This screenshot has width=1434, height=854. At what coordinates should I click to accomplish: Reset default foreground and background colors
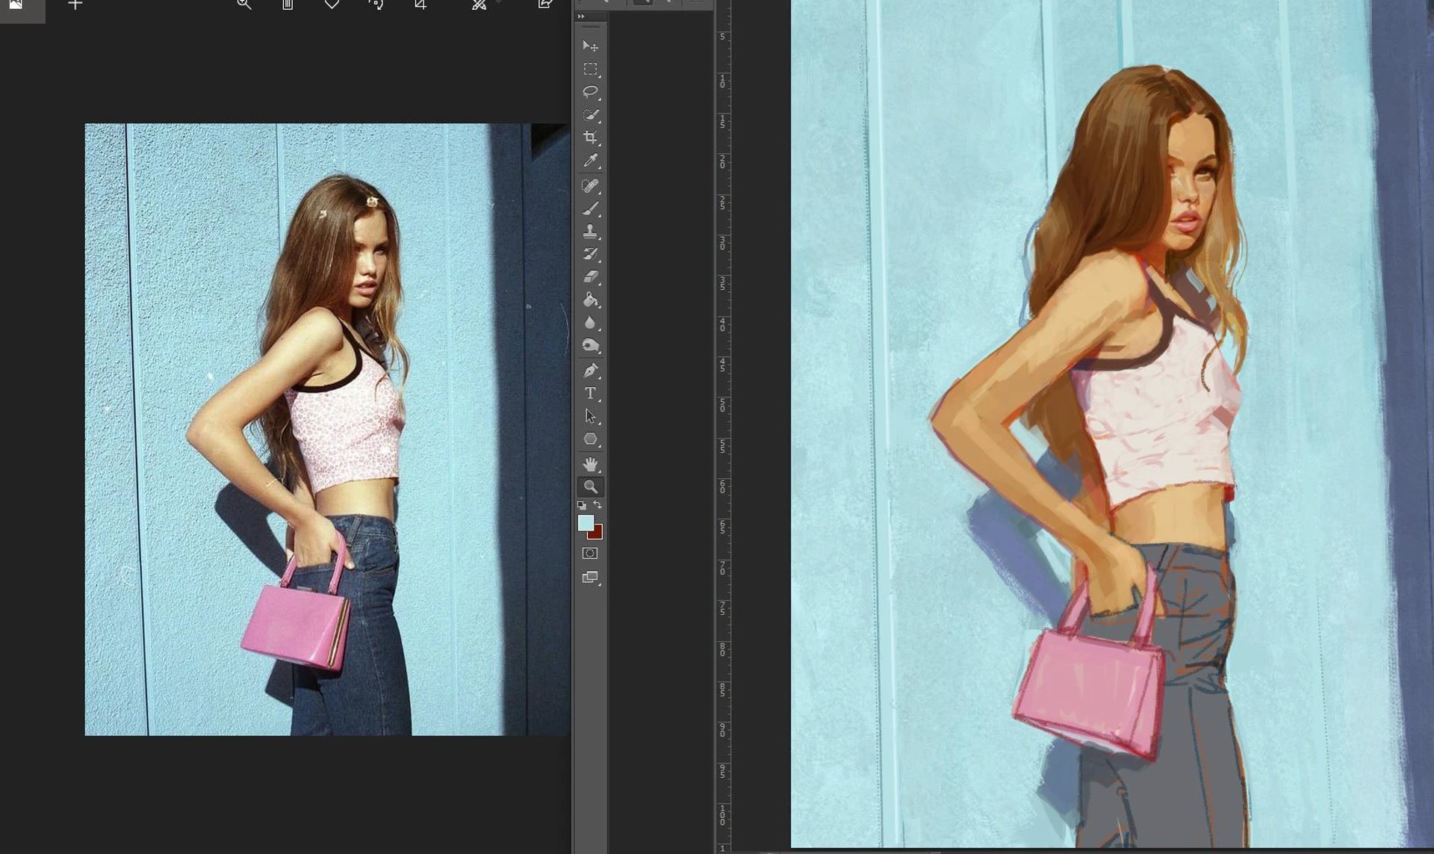[x=581, y=506]
